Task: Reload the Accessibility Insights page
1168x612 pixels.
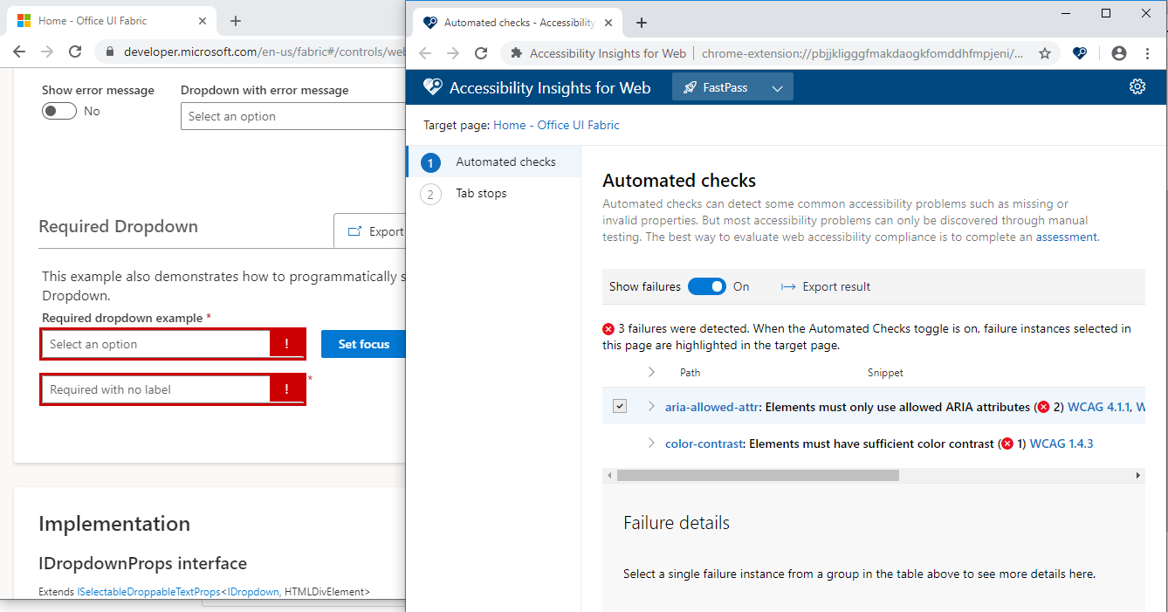Action: (x=481, y=52)
